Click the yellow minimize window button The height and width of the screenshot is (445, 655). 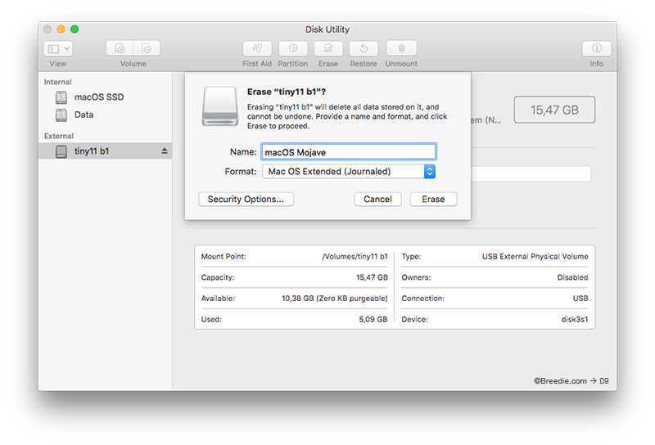pos(61,29)
